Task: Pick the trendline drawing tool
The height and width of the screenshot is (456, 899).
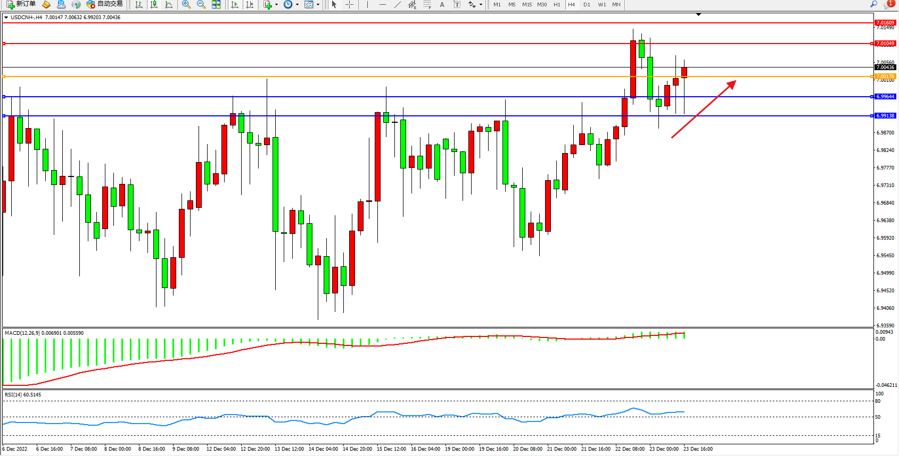Action: pyautogui.click(x=397, y=4)
